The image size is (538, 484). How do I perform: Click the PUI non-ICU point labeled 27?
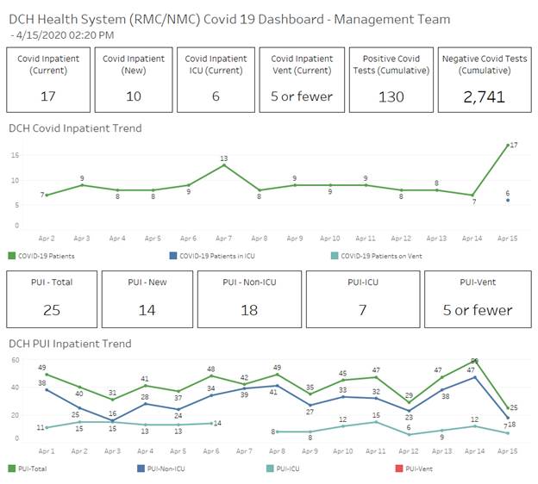click(310, 405)
